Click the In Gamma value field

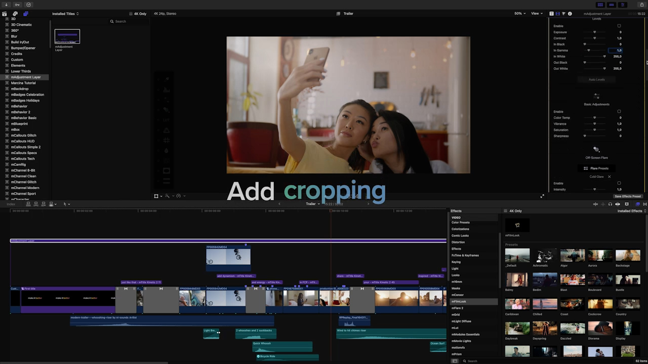coord(615,51)
